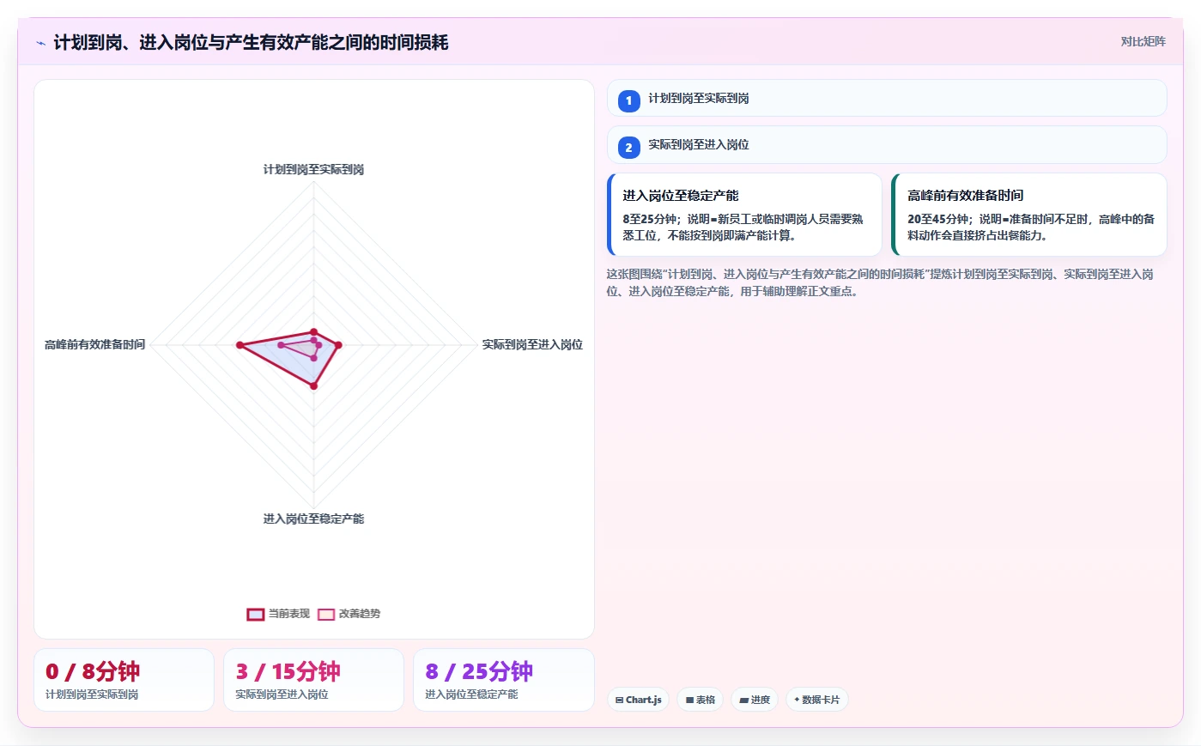Select list item 2 实际到岗至进入岗位
The image size is (1201, 746).
pos(887,144)
